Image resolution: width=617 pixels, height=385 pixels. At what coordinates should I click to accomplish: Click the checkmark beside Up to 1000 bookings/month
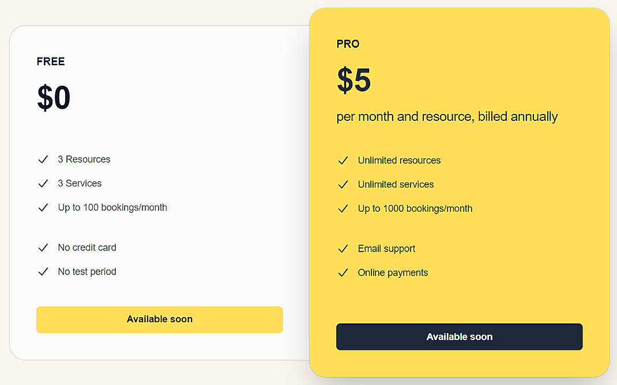pyautogui.click(x=343, y=208)
